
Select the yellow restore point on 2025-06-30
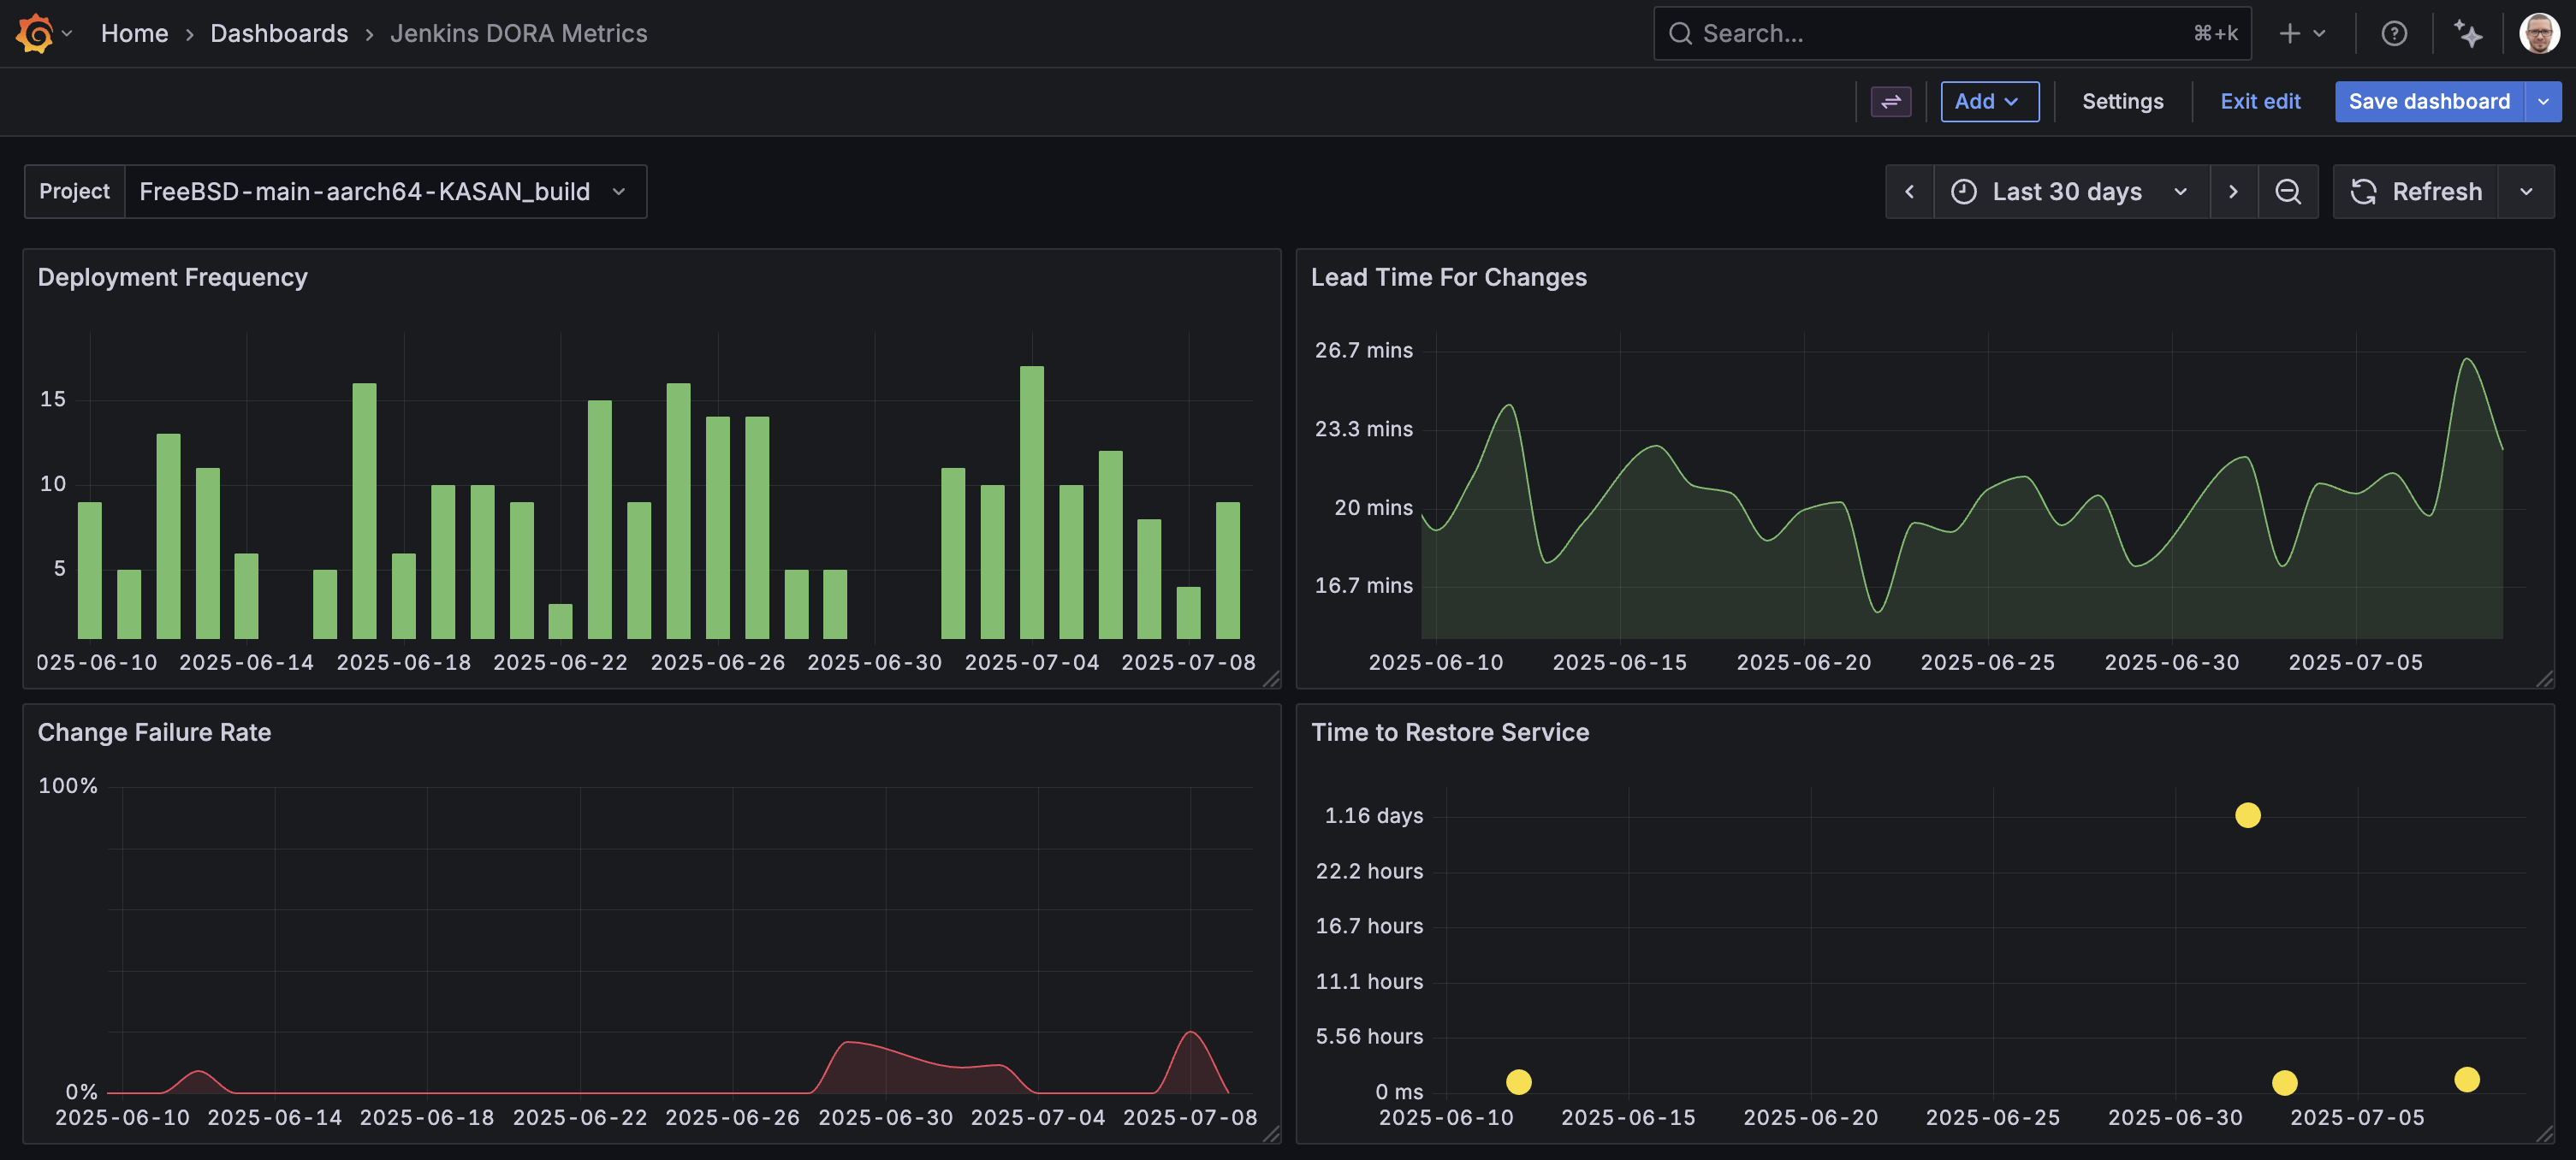tap(2247, 815)
